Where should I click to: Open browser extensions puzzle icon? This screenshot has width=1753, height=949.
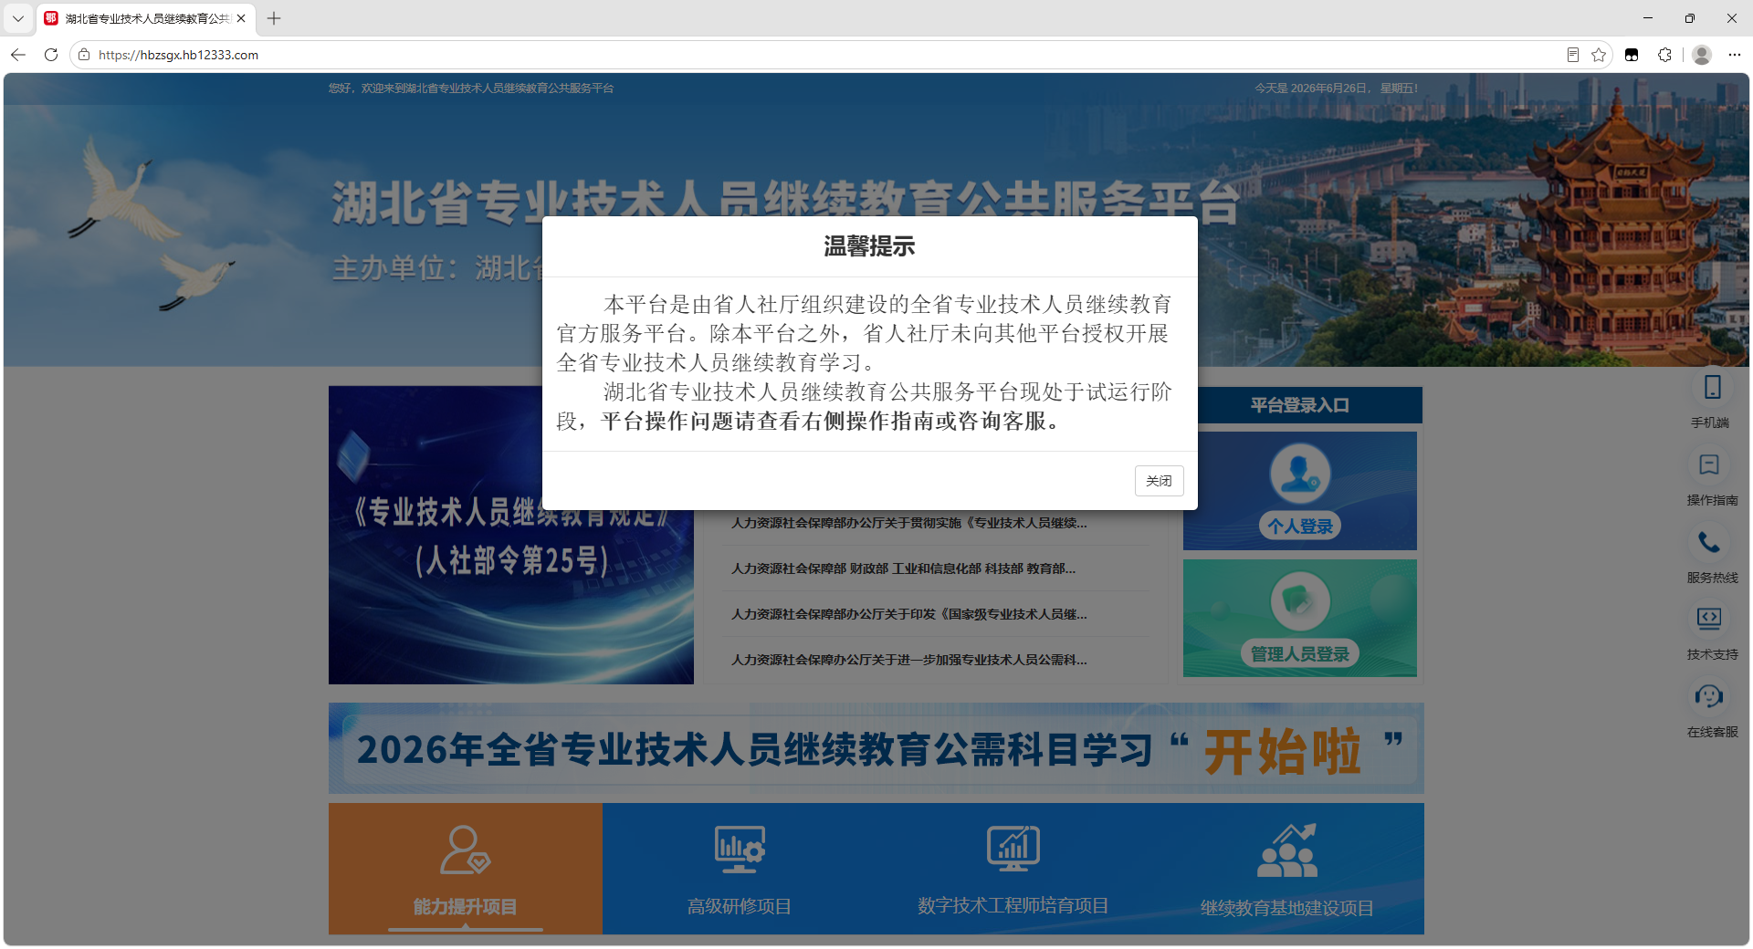1664,55
